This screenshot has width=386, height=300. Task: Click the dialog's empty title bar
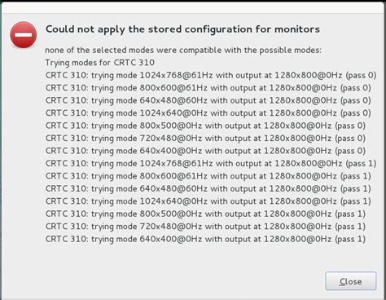click(193, 7)
